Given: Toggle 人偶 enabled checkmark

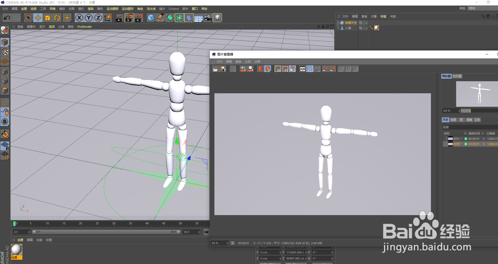Looking at the screenshot, I should (x=367, y=28).
